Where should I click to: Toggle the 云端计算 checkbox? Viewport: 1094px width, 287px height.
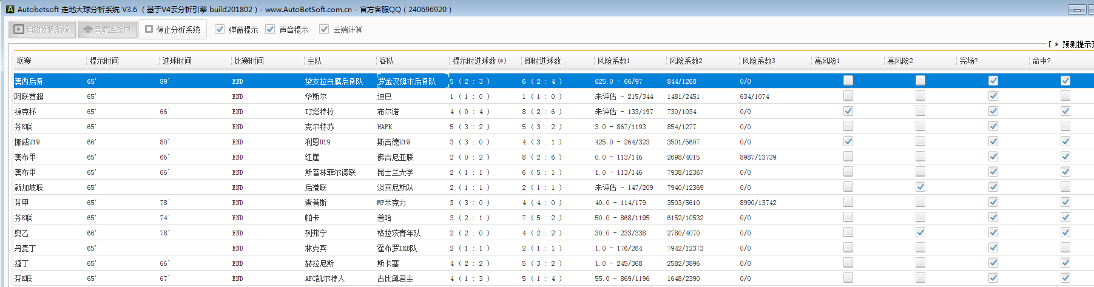click(324, 29)
